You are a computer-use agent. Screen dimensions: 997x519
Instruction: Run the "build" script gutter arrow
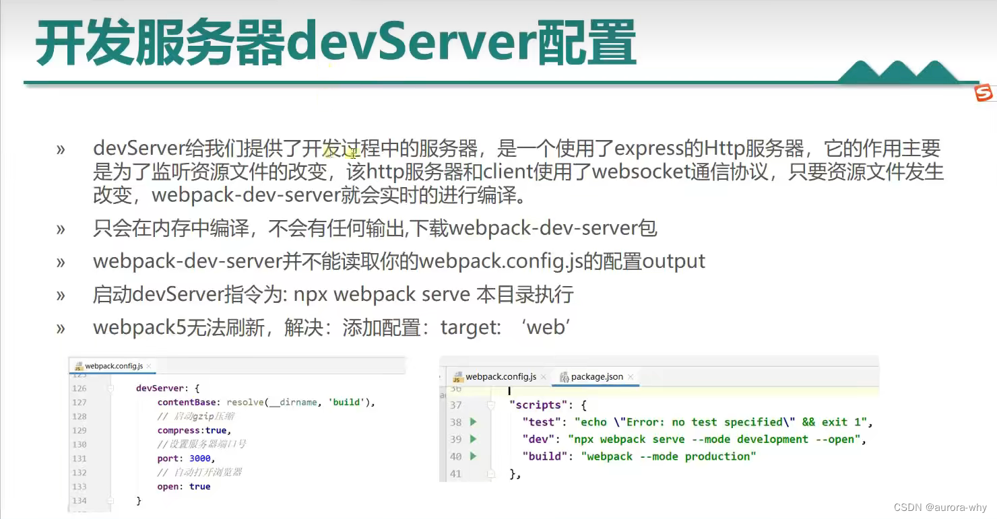click(473, 456)
